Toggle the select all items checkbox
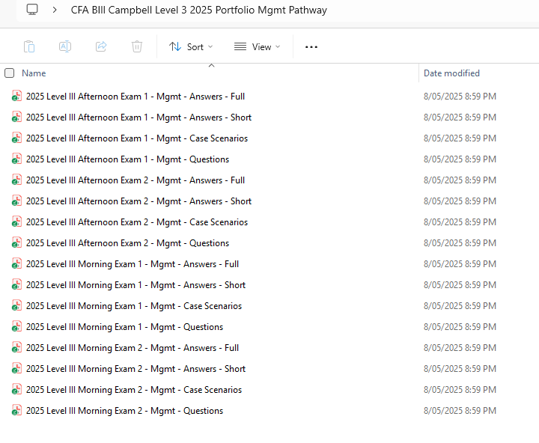 click(x=10, y=73)
